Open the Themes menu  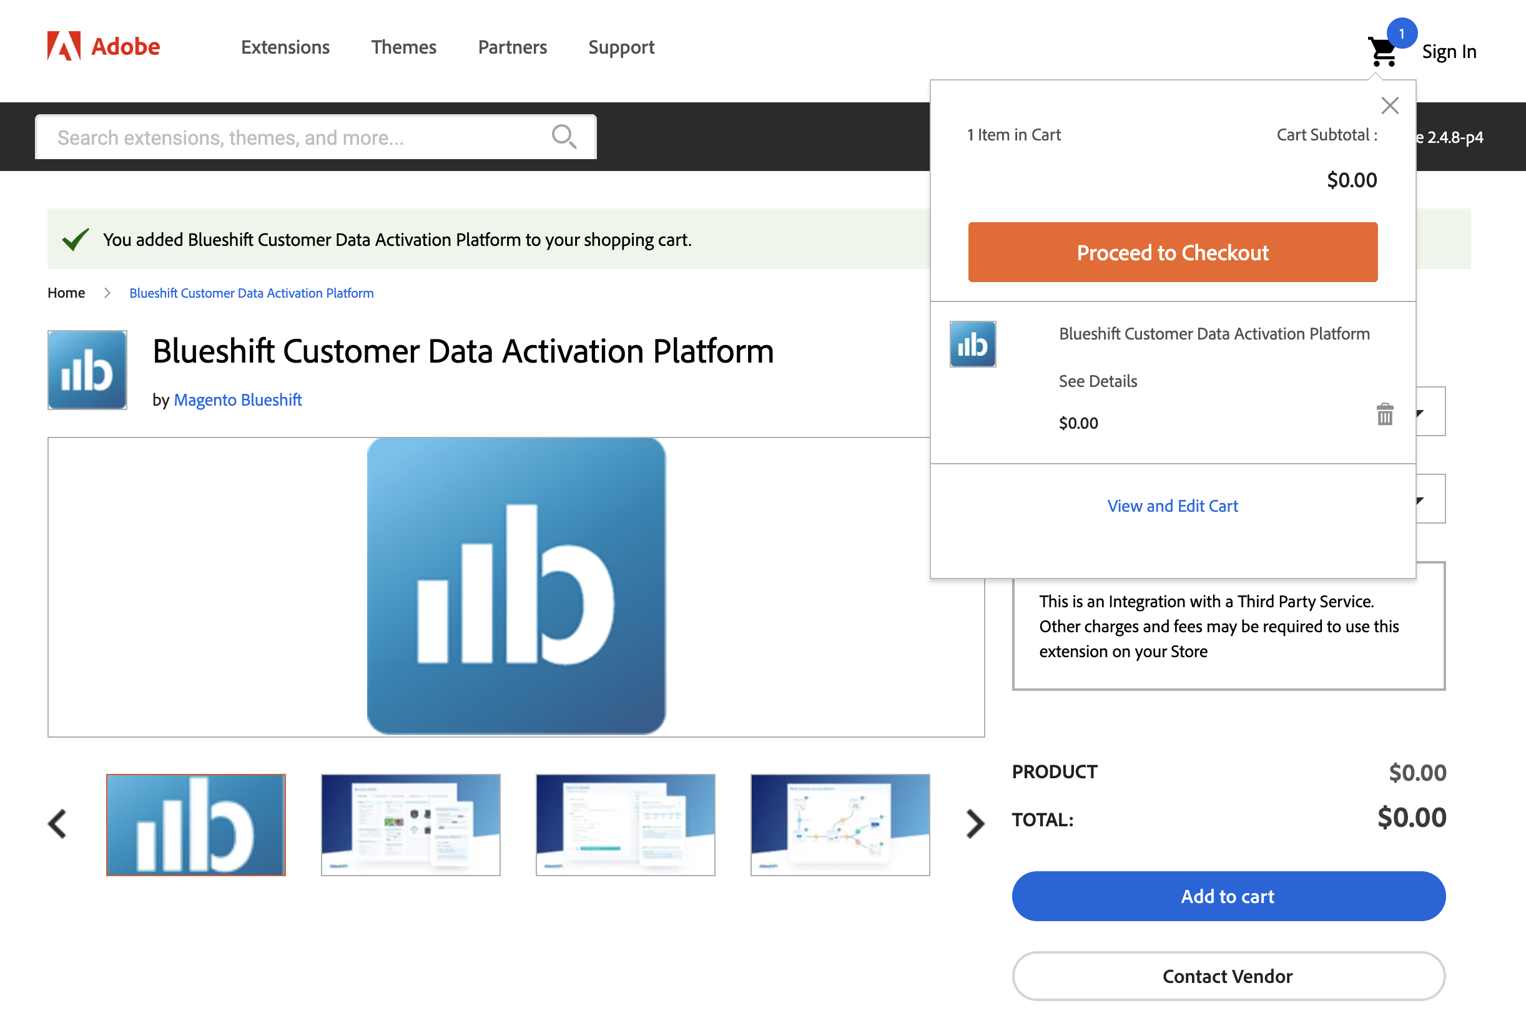pos(403,47)
